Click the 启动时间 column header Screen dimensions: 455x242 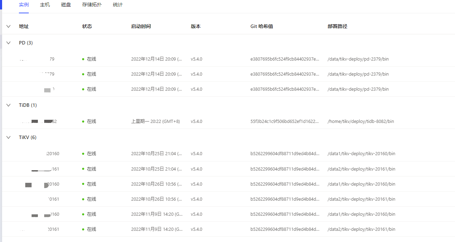(x=141, y=26)
